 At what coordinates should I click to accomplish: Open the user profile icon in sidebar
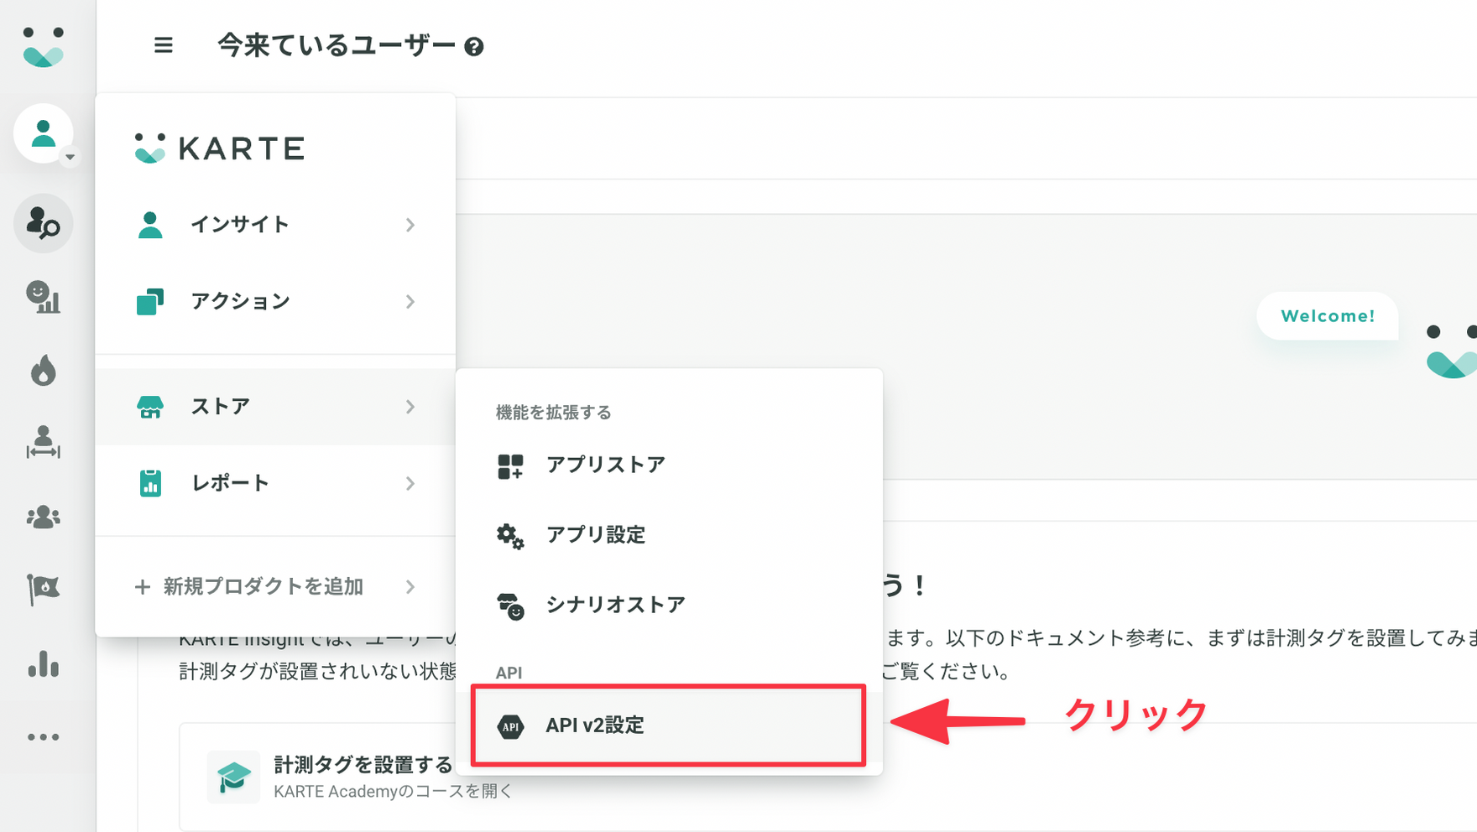click(44, 133)
